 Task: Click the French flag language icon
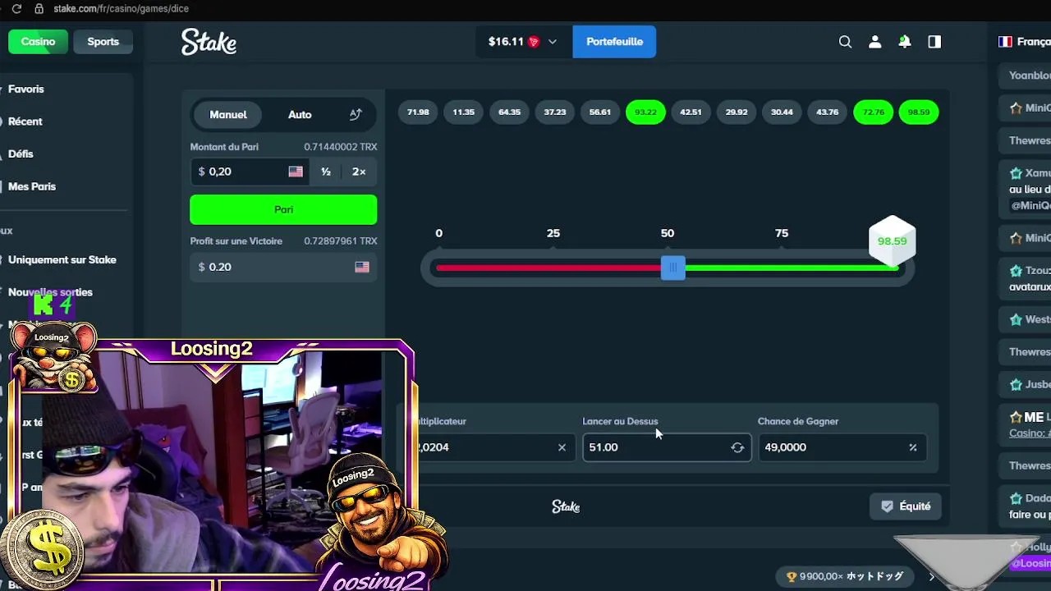tap(1005, 42)
